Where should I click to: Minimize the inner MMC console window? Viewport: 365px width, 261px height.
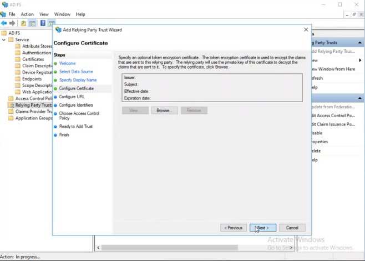pos(347,14)
